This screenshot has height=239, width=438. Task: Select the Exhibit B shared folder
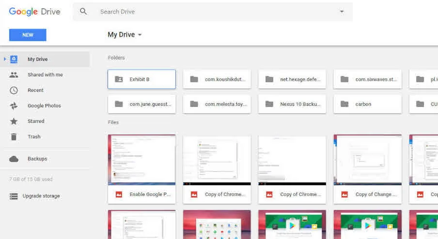coord(141,79)
